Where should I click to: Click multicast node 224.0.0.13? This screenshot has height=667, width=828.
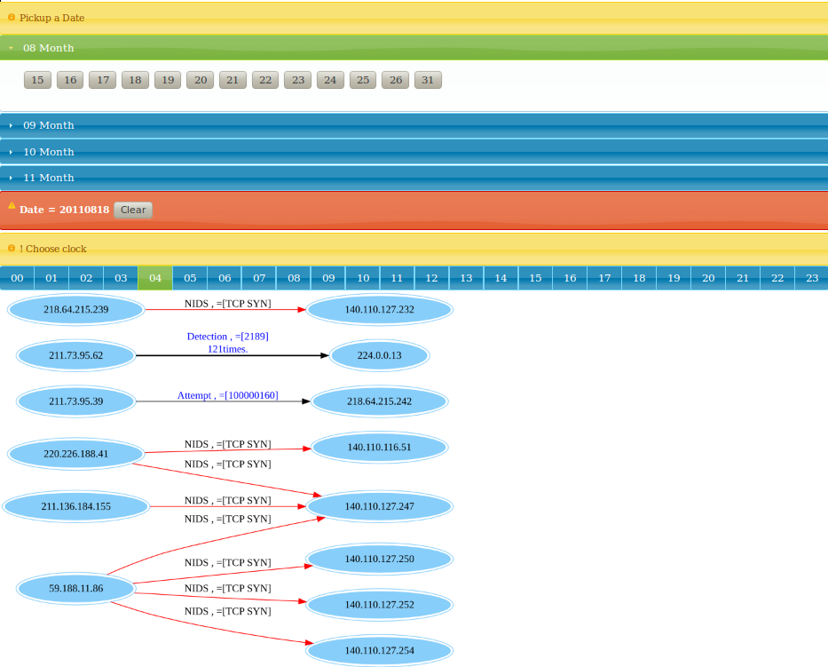click(379, 355)
